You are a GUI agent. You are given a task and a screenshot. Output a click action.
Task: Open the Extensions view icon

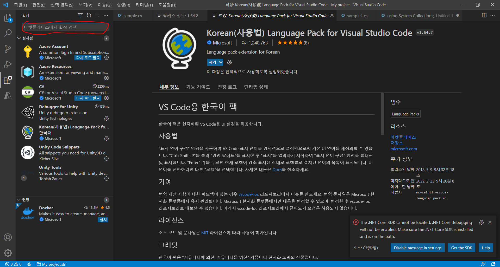(8, 80)
